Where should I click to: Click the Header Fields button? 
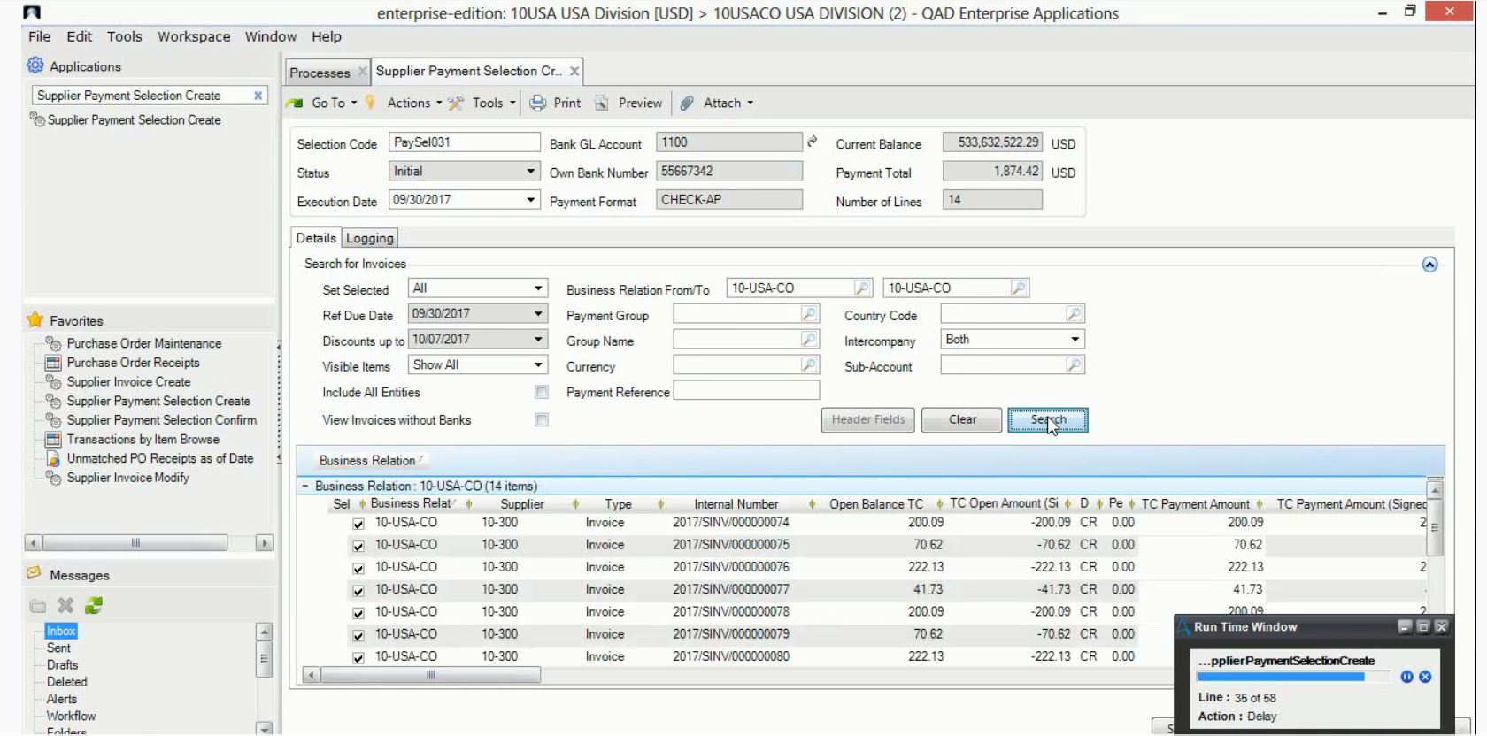point(867,420)
